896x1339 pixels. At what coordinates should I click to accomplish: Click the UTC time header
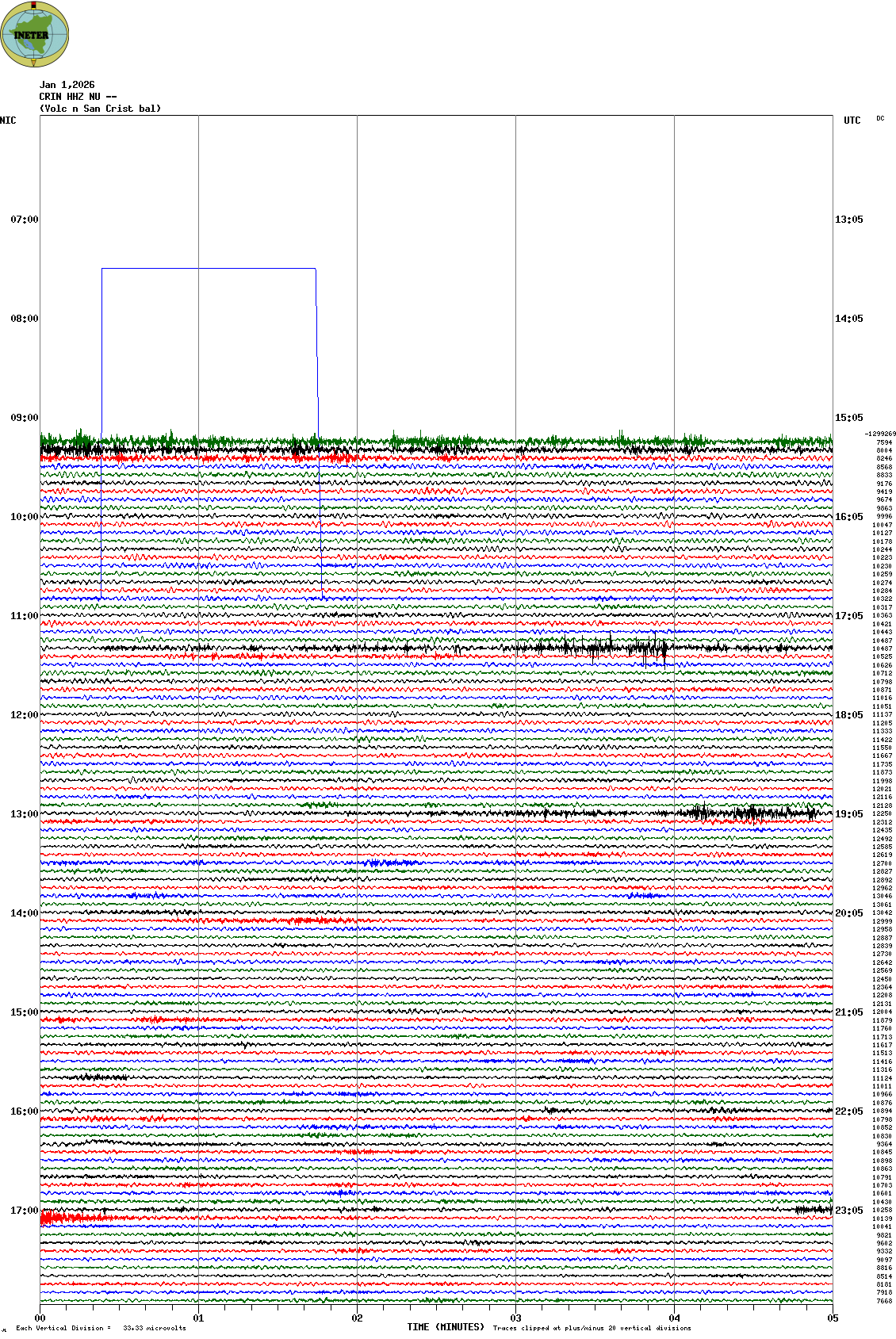point(852,121)
